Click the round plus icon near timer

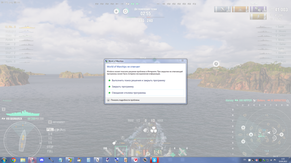(x=116, y=11)
